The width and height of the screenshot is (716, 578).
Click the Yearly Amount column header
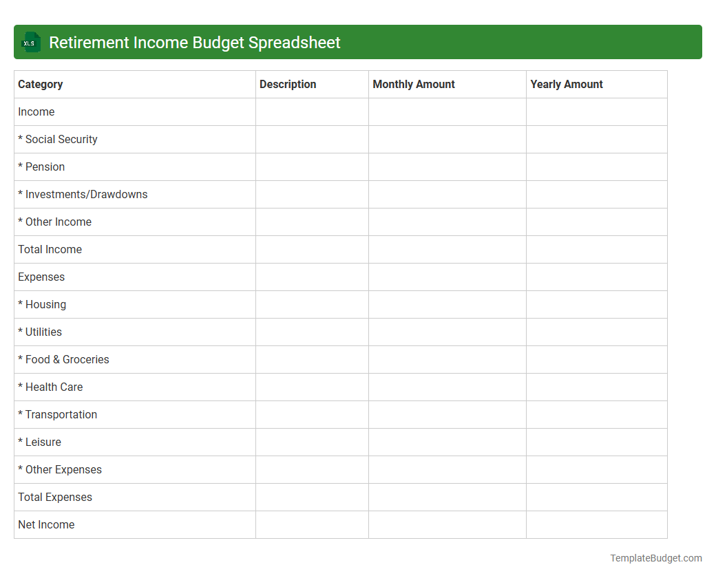(567, 84)
